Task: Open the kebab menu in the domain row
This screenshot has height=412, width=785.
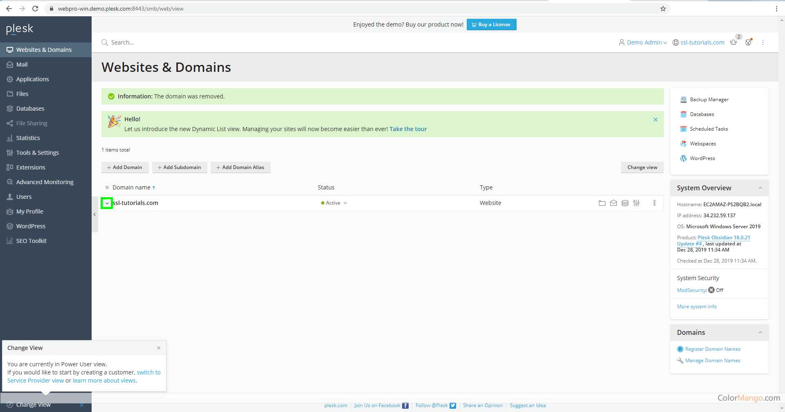Action: point(654,203)
